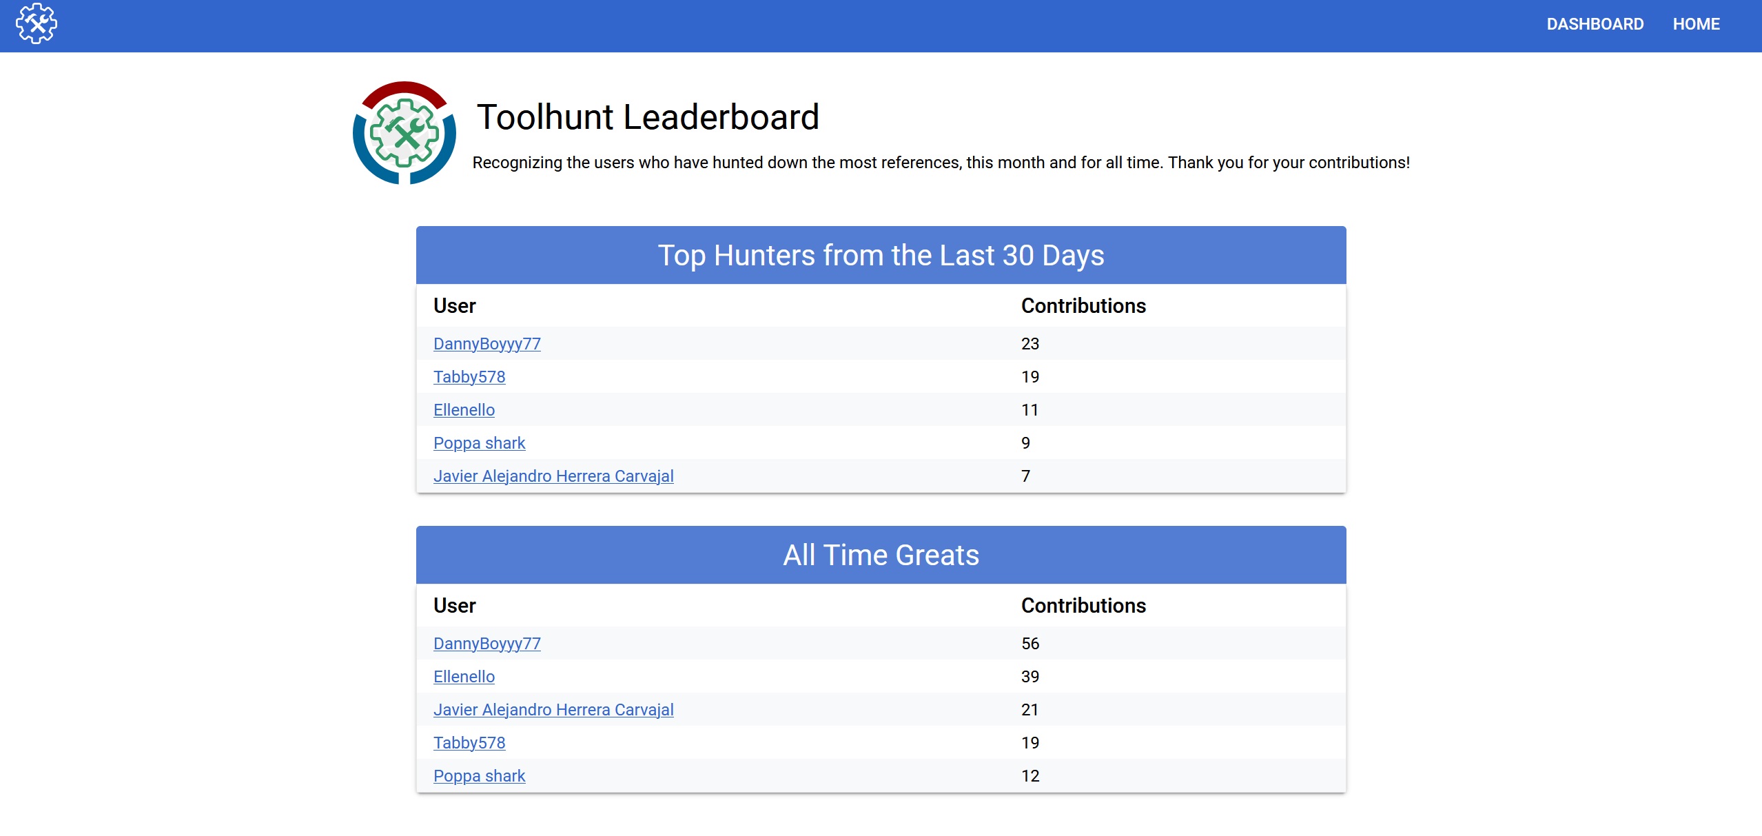The width and height of the screenshot is (1762, 836).
Task: Click Contributions column header in All Time Greats table
Action: click(x=1083, y=605)
